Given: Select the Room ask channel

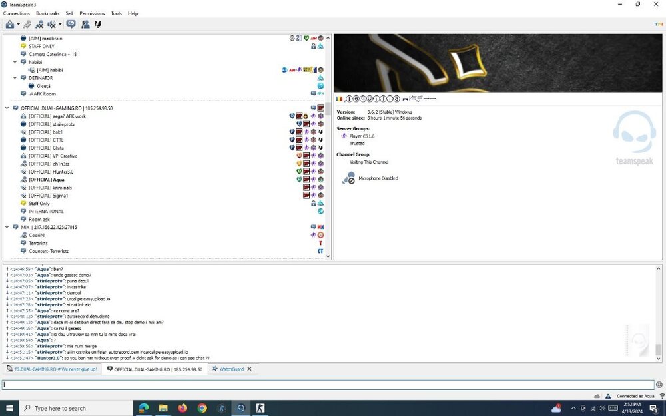Looking at the screenshot, I should pos(39,219).
